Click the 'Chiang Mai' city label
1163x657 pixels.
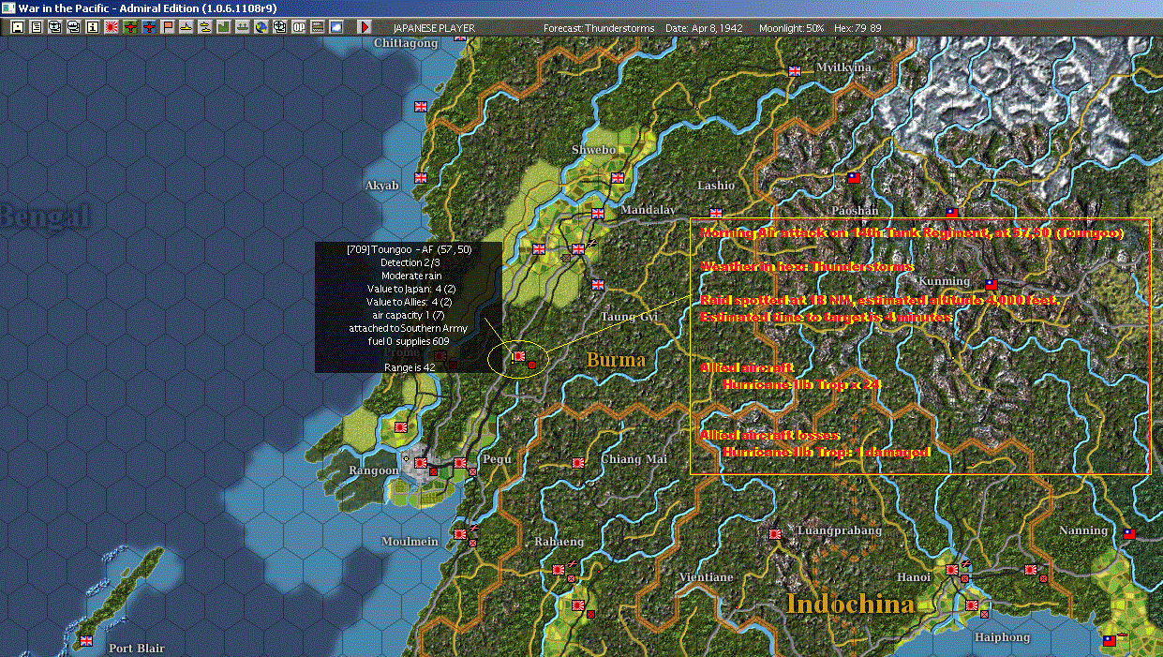pos(634,459)
